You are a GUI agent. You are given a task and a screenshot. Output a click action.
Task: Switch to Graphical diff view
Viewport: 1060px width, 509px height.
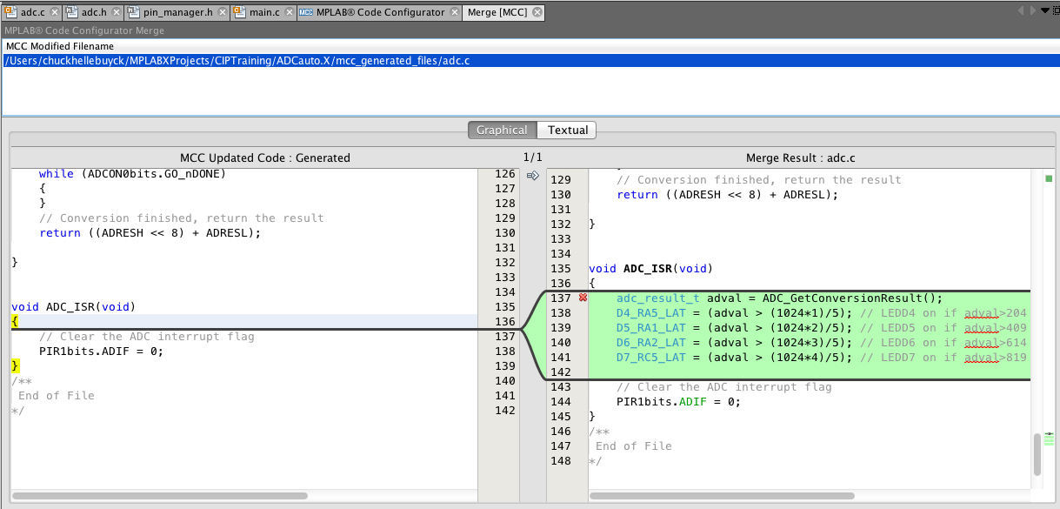click(502, 130)
